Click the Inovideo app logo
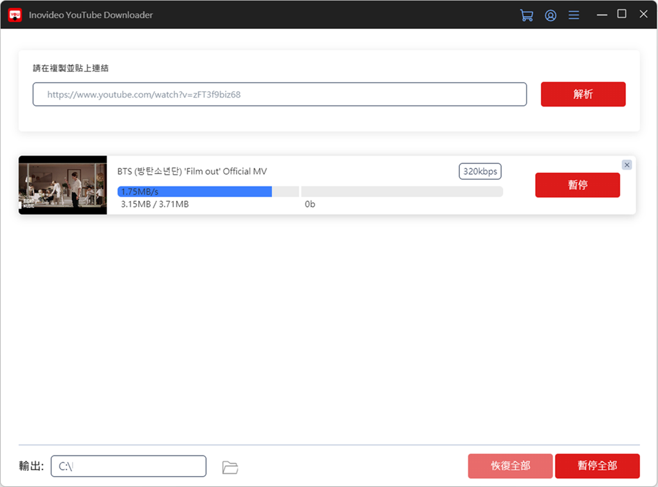The height and width of the screenshot is (487, 658). click(x=15, y=15)
